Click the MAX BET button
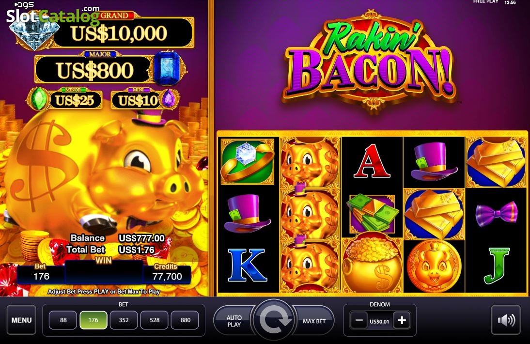This screenshot has height=344, width=530. [x=314, y=321]
